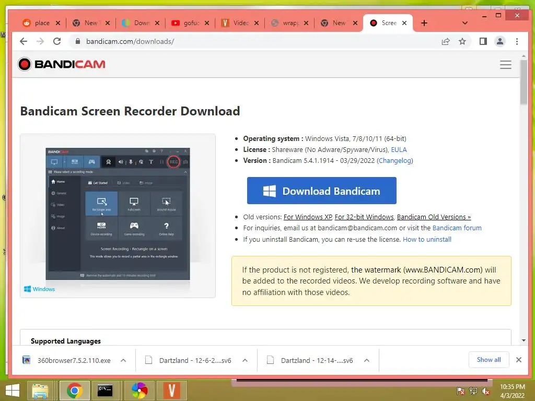
Task: Open the Changelog link
Action: tap(395, 161)
